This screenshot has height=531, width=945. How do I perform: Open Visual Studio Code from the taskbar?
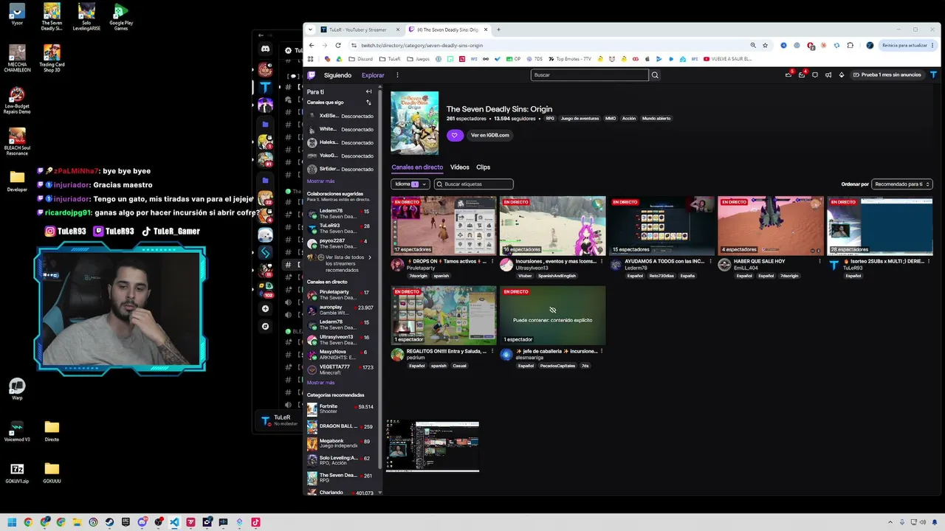click(175, 522)
